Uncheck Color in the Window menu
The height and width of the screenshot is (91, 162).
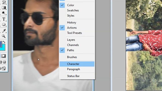coord(77,5)
